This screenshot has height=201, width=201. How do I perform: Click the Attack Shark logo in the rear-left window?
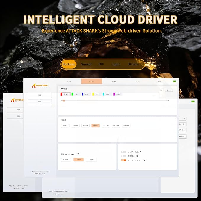(17, 100)
